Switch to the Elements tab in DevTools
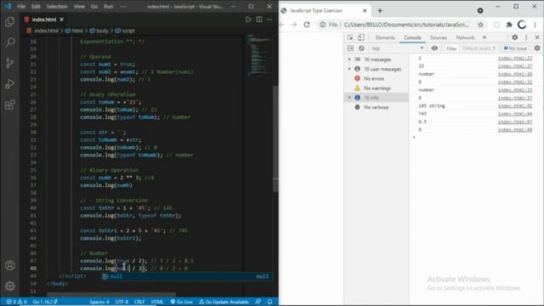Viewport: 544px width, 306px height. coord(385,37)
